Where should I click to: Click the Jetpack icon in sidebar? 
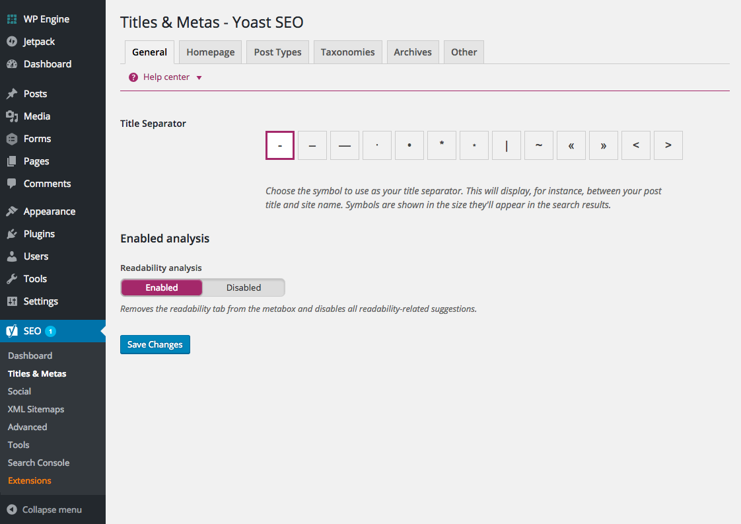12,42
